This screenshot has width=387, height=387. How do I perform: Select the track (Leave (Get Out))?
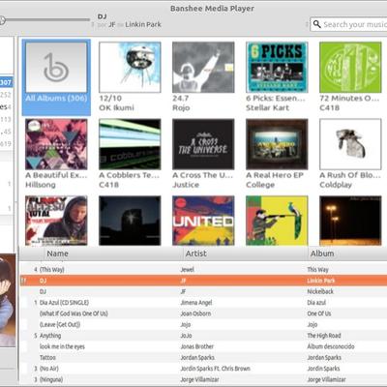[203, 324]
